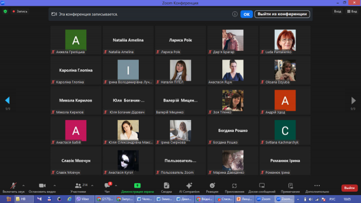Open the Чат chat panel

click(107, 188)
